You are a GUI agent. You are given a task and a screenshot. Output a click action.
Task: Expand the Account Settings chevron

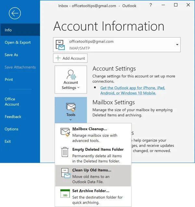[78, 87]
